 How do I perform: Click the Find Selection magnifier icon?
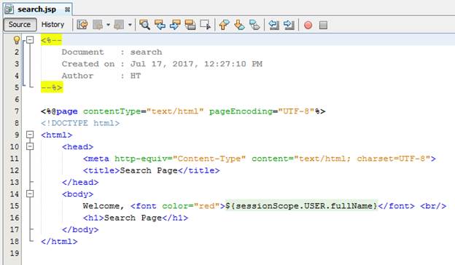pyautogui.click(x=144, y=25)
